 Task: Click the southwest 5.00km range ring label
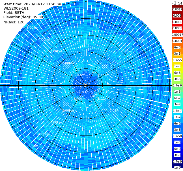tap(32, 146)
